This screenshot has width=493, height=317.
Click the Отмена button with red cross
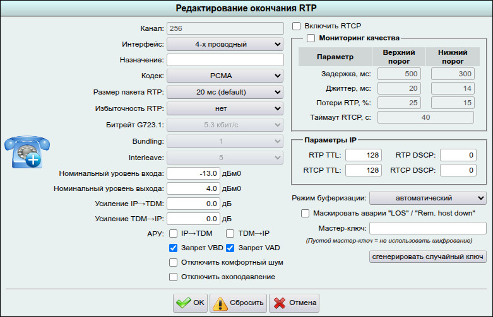pos(294,303)
